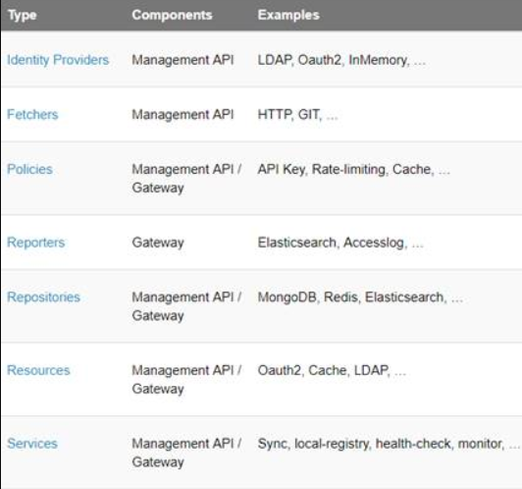Screen dimensions: 522x489
Task: Open the Services link
Action: (x=32, y=444)
